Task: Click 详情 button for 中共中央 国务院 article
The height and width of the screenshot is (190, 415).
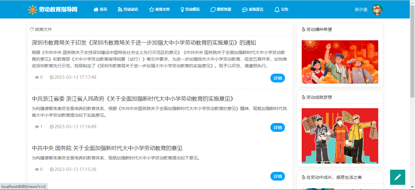Action: click(x=278, y=176)
